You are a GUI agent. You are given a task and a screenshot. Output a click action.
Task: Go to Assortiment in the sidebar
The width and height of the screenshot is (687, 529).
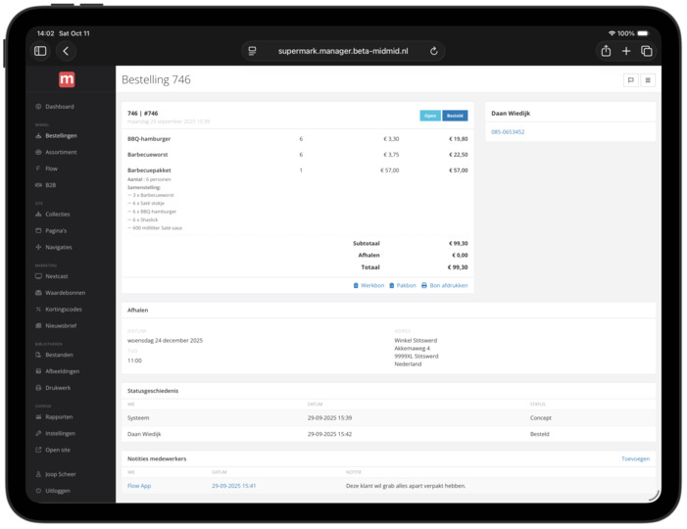coord(61,153)
